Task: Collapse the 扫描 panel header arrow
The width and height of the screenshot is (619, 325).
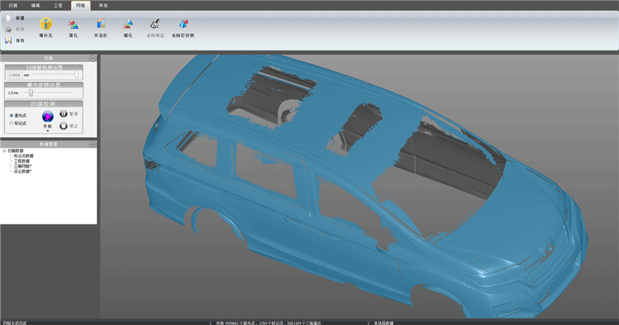Action: pos(92,58)
